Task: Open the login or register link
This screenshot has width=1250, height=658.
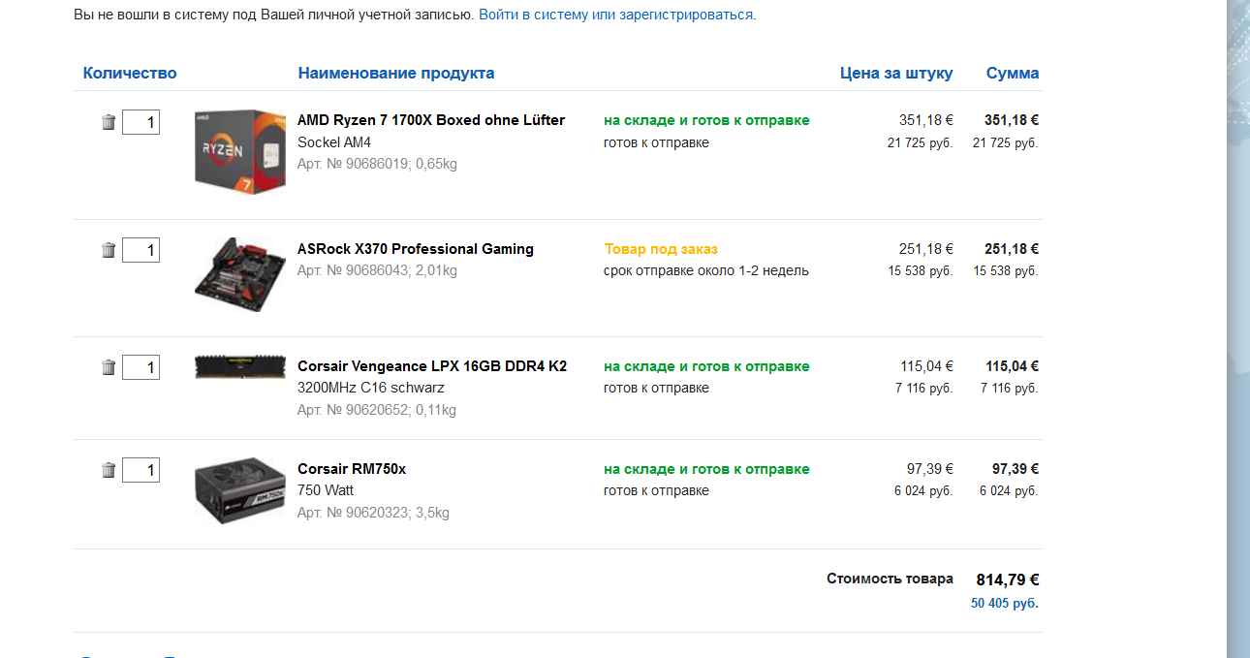Action: (617, 16)
